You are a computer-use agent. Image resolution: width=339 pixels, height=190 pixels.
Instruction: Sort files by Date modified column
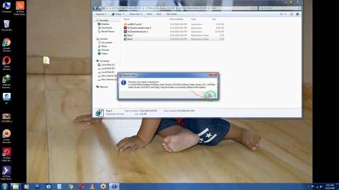tap(176, 19)
